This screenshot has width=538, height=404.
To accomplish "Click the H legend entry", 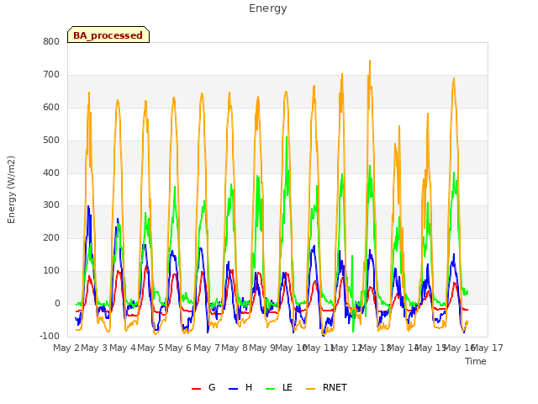I will (240, 387).
